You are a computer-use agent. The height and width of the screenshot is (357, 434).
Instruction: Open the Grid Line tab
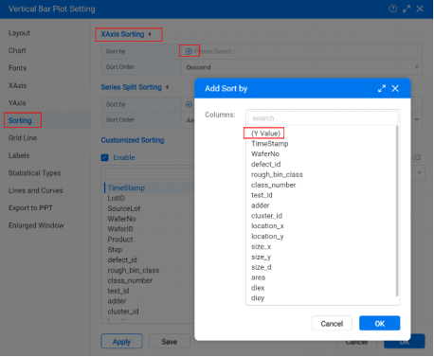point(23,138)
